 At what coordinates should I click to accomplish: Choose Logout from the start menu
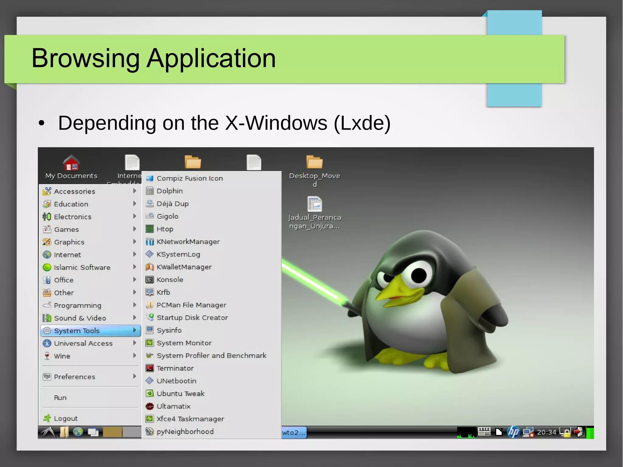tap(90, 418)
